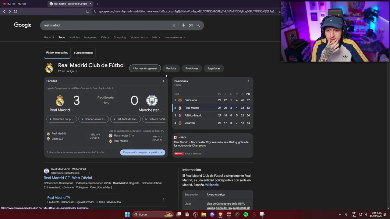Select the Atlético Madrid standings row

pyautogui.click(x=212, y=115)
